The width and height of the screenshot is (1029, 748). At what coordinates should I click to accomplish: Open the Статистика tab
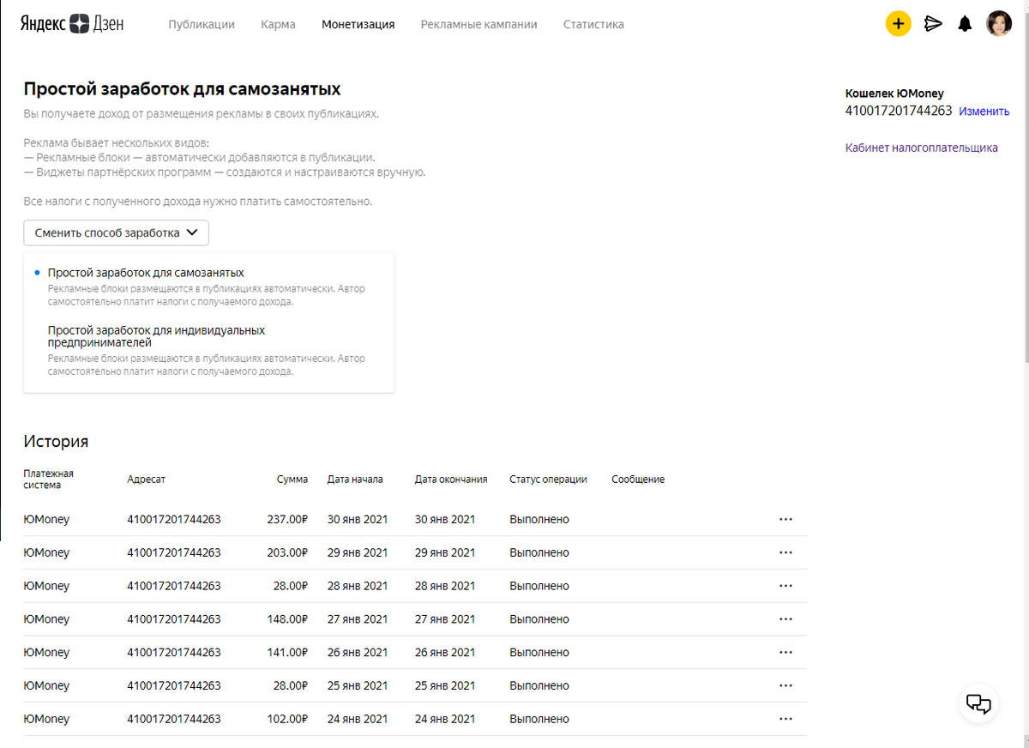(x=593, y=24)
